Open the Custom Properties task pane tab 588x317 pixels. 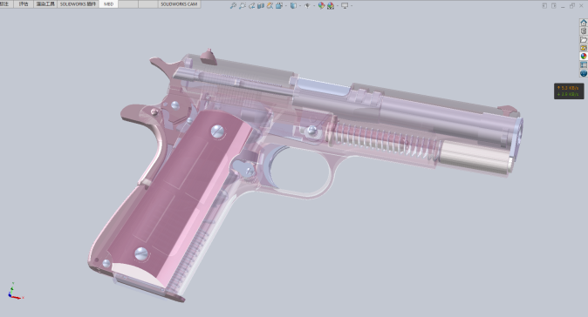point(584,65)
